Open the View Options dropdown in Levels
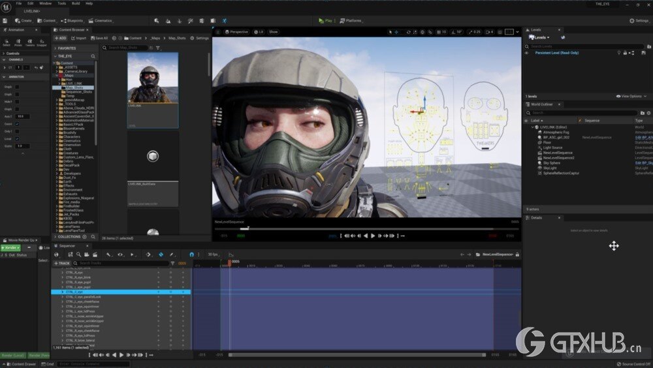653x368 pixels. click(x=631, y=96)
